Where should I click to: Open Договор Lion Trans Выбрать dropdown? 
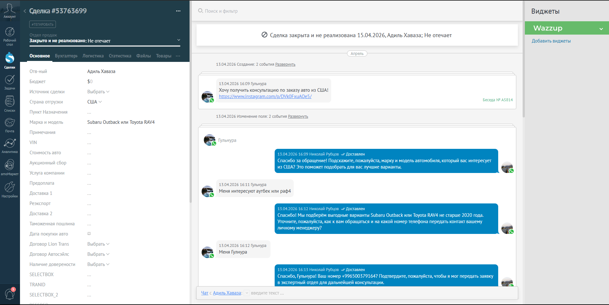pyautogui.click(x=98, y=244)
